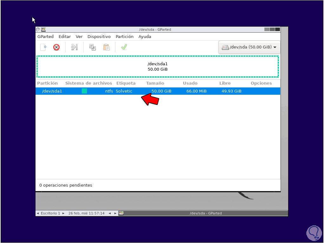Viewport: 324px width, 243px height.
Task: Click the taskbar right arrow after the clock
Action: (x=115, y=213)
